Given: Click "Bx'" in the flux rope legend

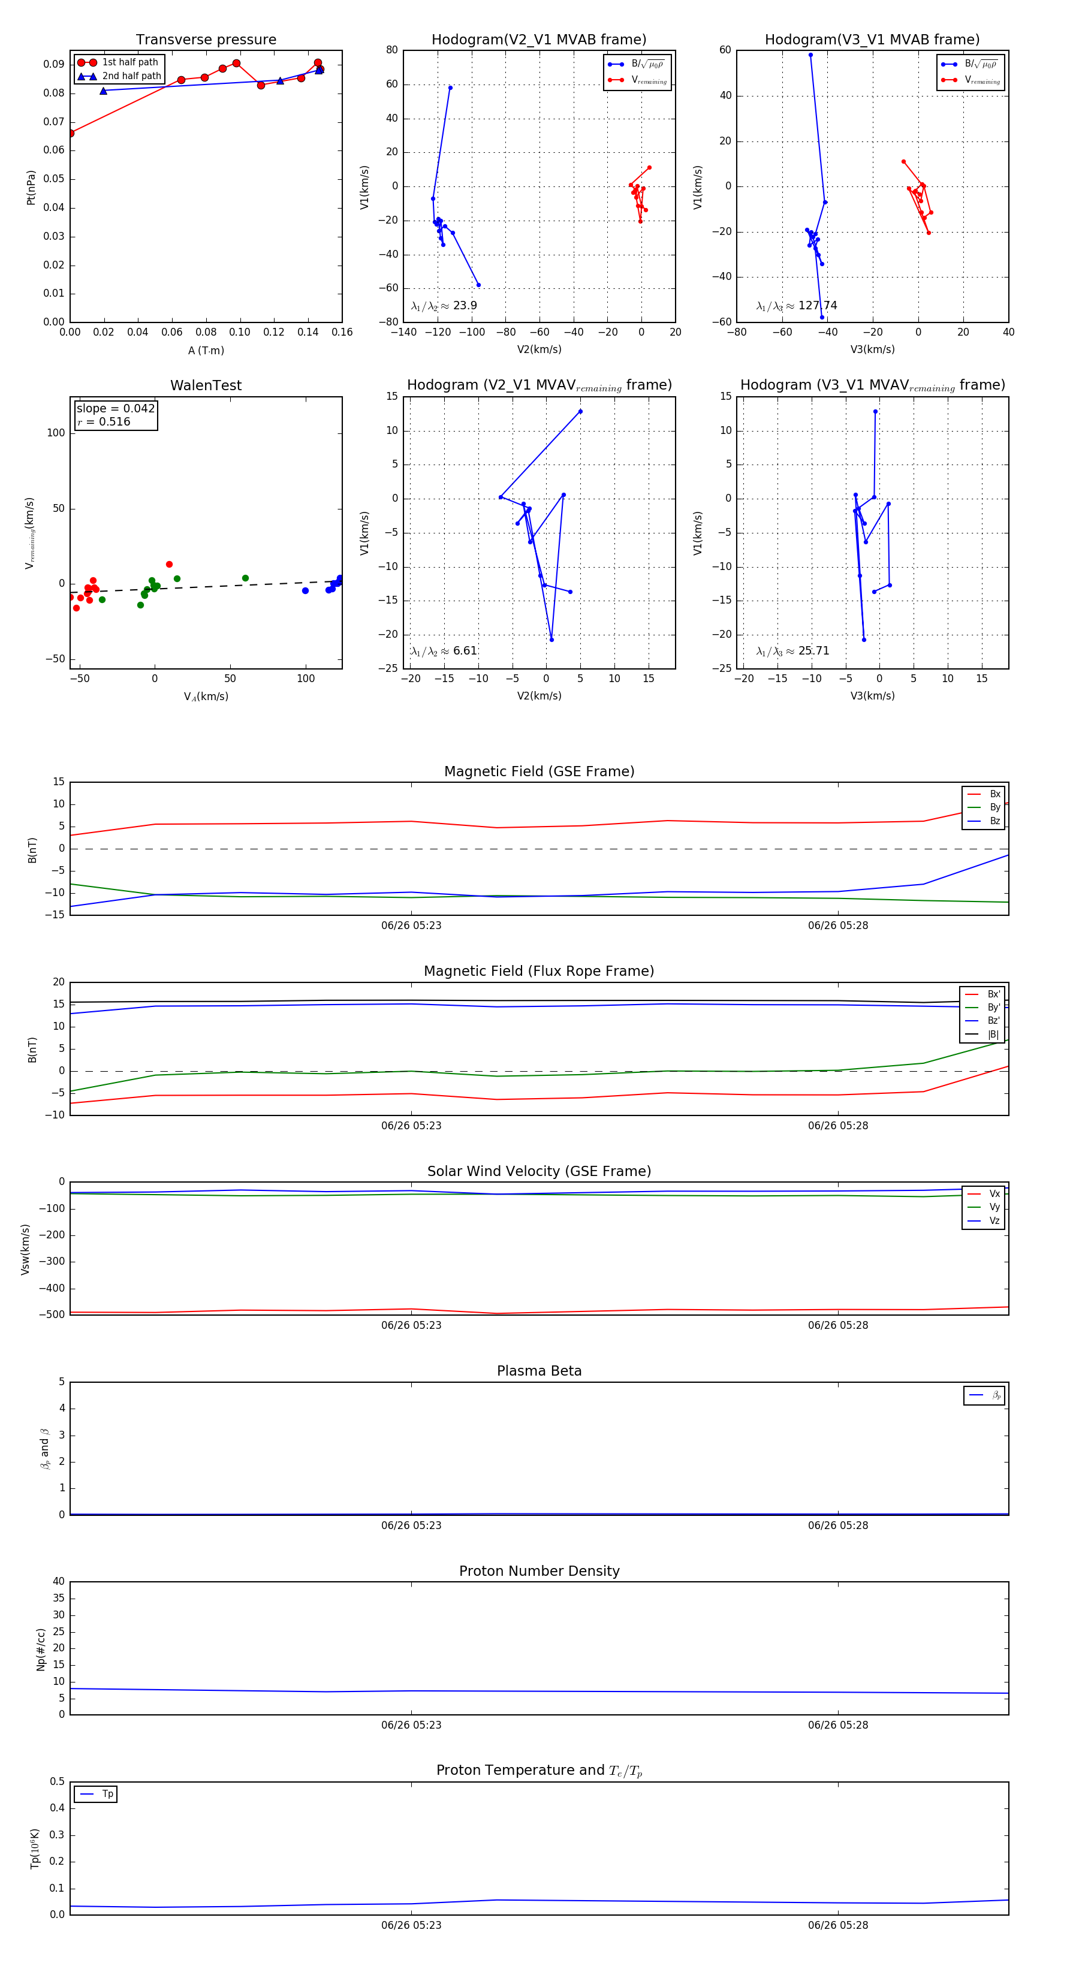Looking at the screenshot, I should tap(982, 994).
